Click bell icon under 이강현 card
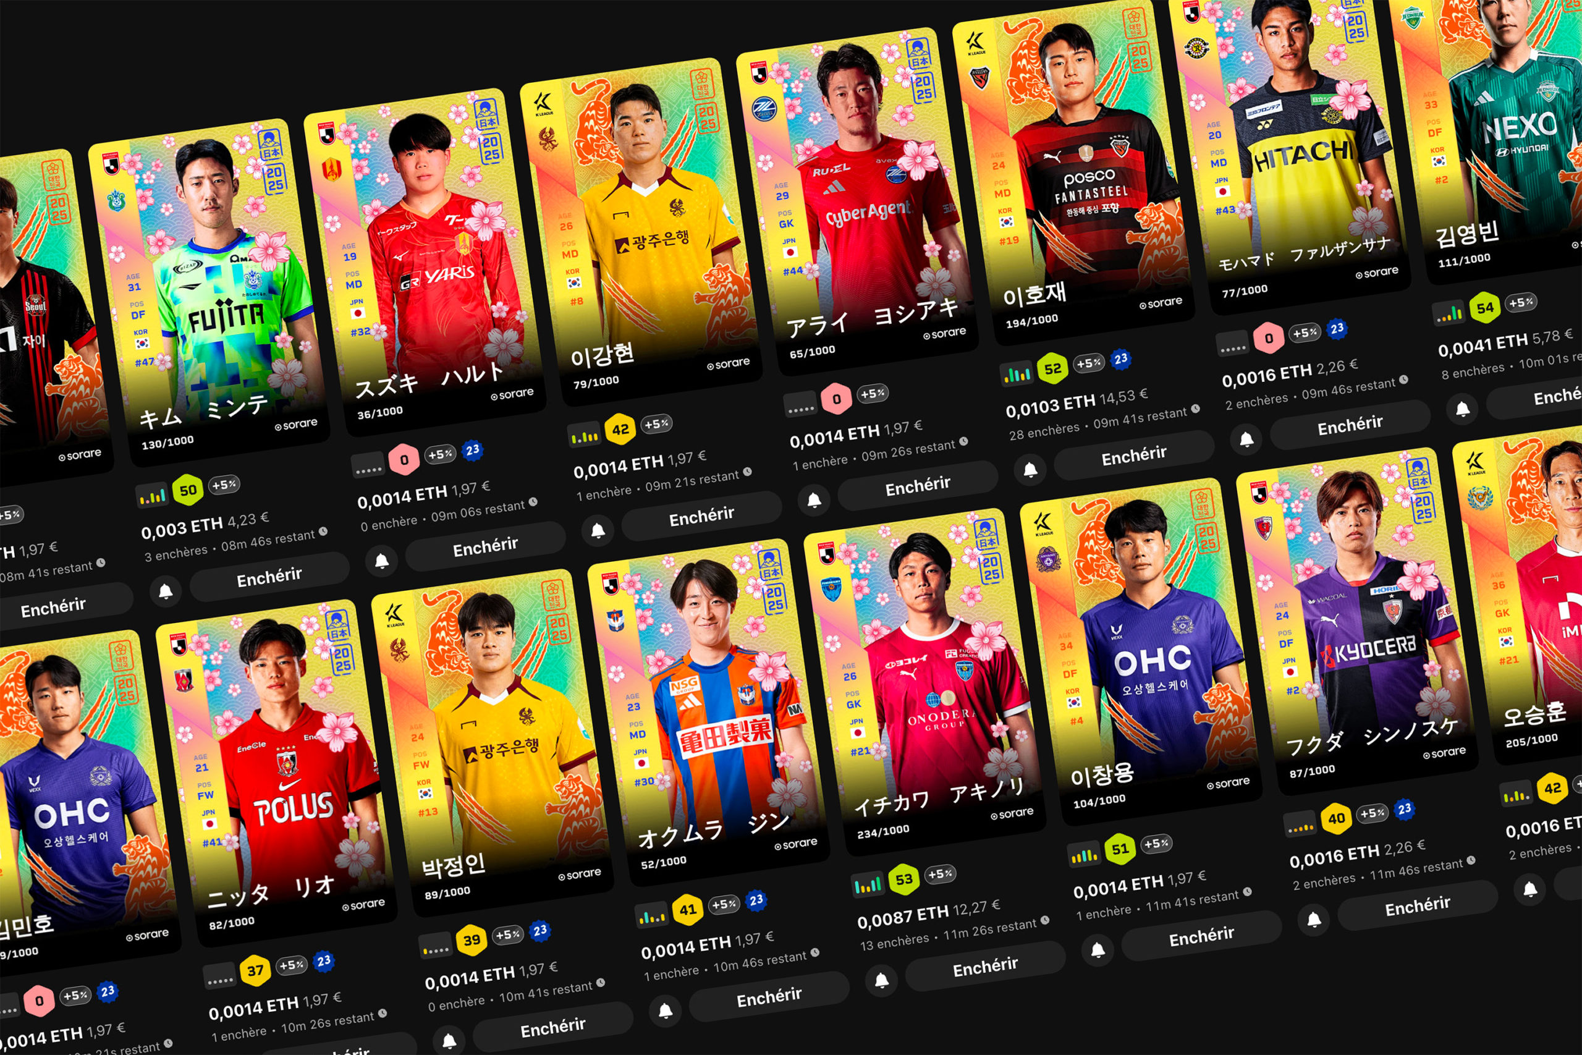1582x1055 pixels. (x=598, y=531)
